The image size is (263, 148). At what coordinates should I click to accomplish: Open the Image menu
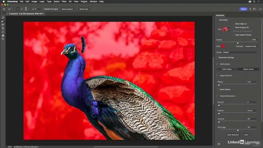[34, 2]
